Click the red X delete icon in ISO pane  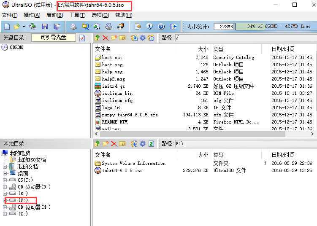106,38
